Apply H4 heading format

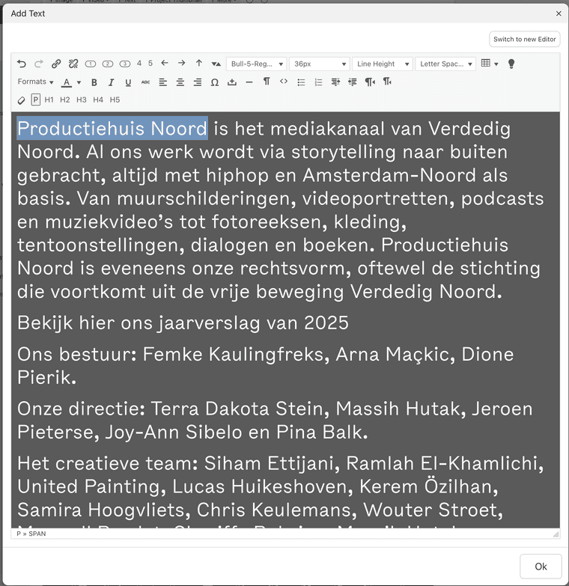point(98,100)
